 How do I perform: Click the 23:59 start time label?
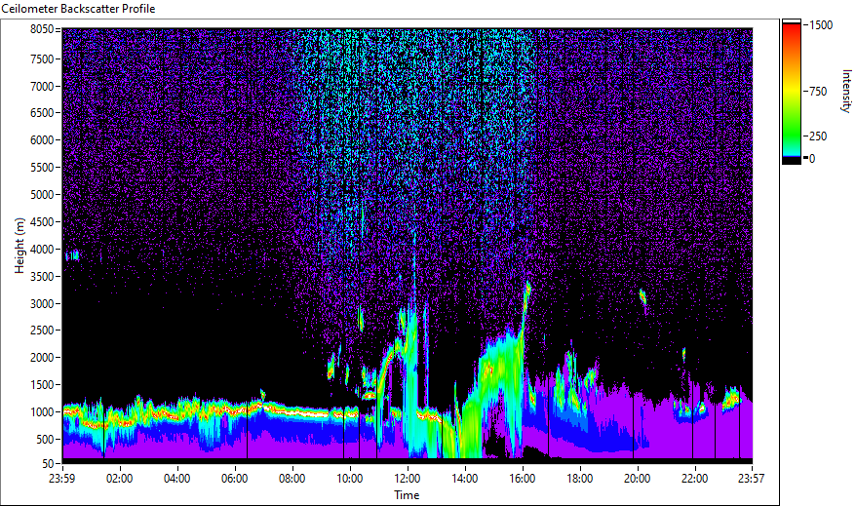[61, 479]
